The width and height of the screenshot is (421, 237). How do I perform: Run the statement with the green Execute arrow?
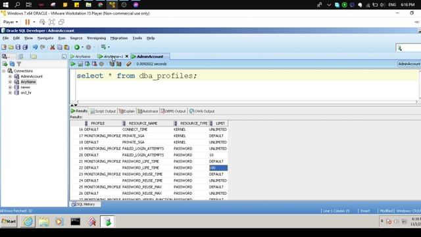click(x=73, y=64)
